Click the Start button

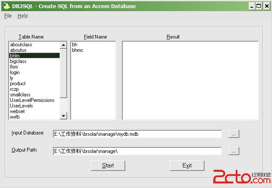pyautogui.click(x=108, y=166)
